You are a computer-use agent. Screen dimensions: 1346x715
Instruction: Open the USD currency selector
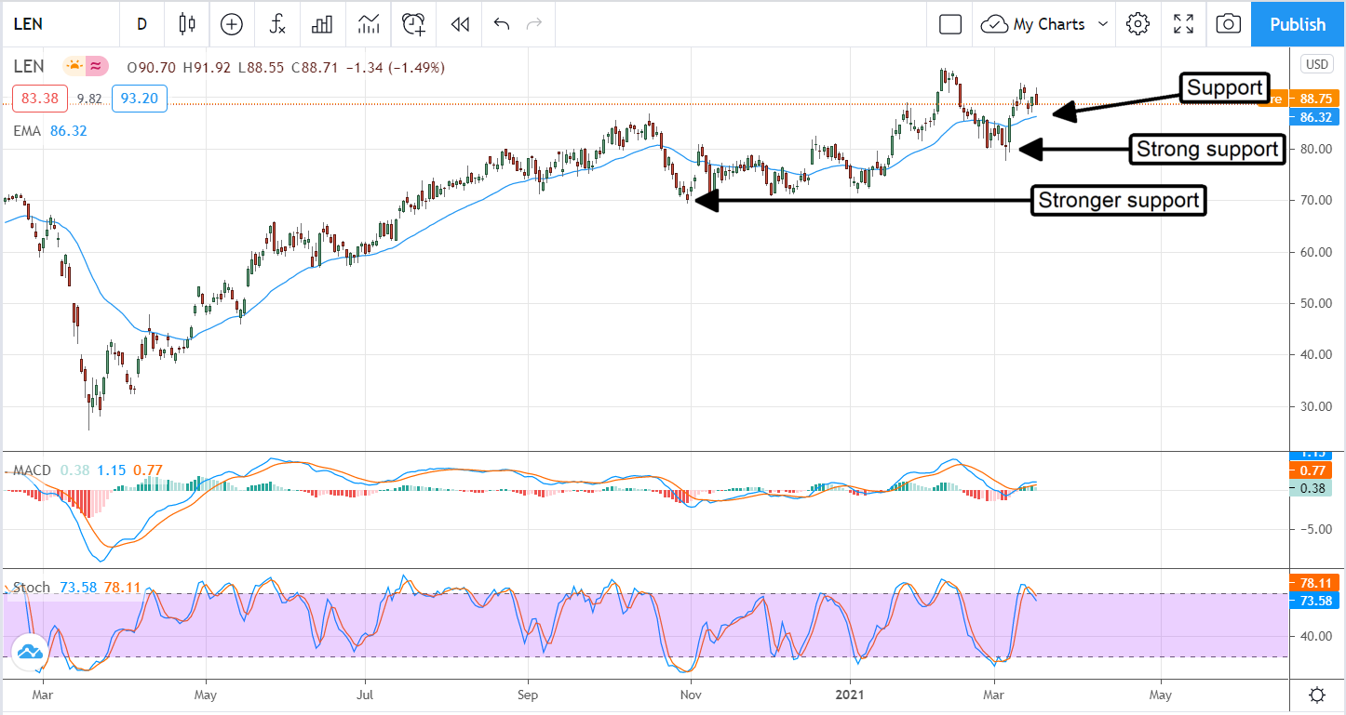point(1317,64)
